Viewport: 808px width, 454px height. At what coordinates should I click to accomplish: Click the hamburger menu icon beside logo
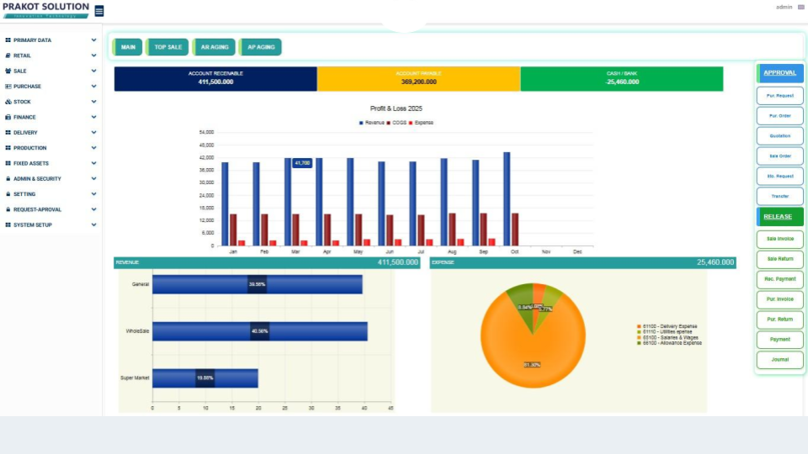point(99,11)
